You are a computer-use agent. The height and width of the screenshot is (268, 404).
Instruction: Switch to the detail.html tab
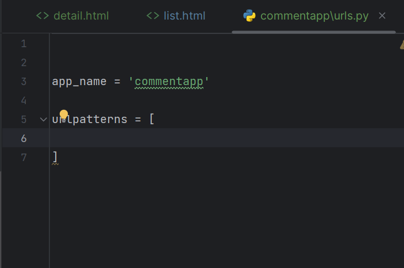point(72,16)
